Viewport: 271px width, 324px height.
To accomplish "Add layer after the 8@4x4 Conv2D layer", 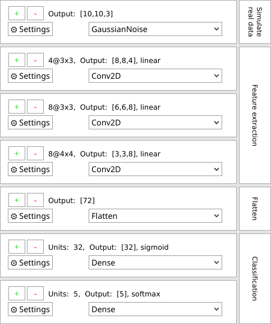I will [17, 154].
